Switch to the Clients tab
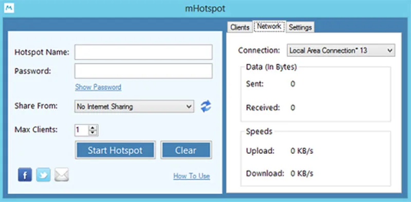The width and height of the screenshot is (411, 202). [240, 27]
